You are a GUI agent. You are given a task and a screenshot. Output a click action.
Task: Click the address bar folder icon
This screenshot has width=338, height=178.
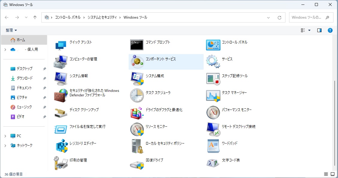(47, 17)
